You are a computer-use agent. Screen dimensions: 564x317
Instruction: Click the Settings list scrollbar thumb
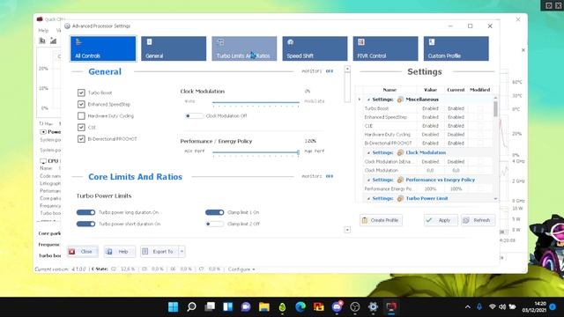point(495,109)
